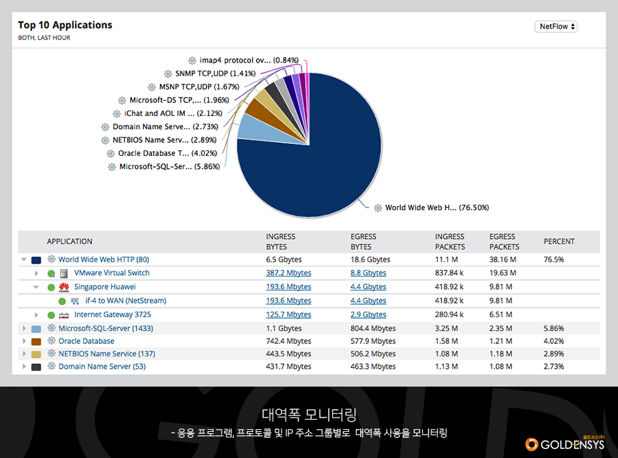The width and height of the screenshot is (618, 458).
Task: Click the green status dot of VMware Virtual Switch
Action: point(51,273)
